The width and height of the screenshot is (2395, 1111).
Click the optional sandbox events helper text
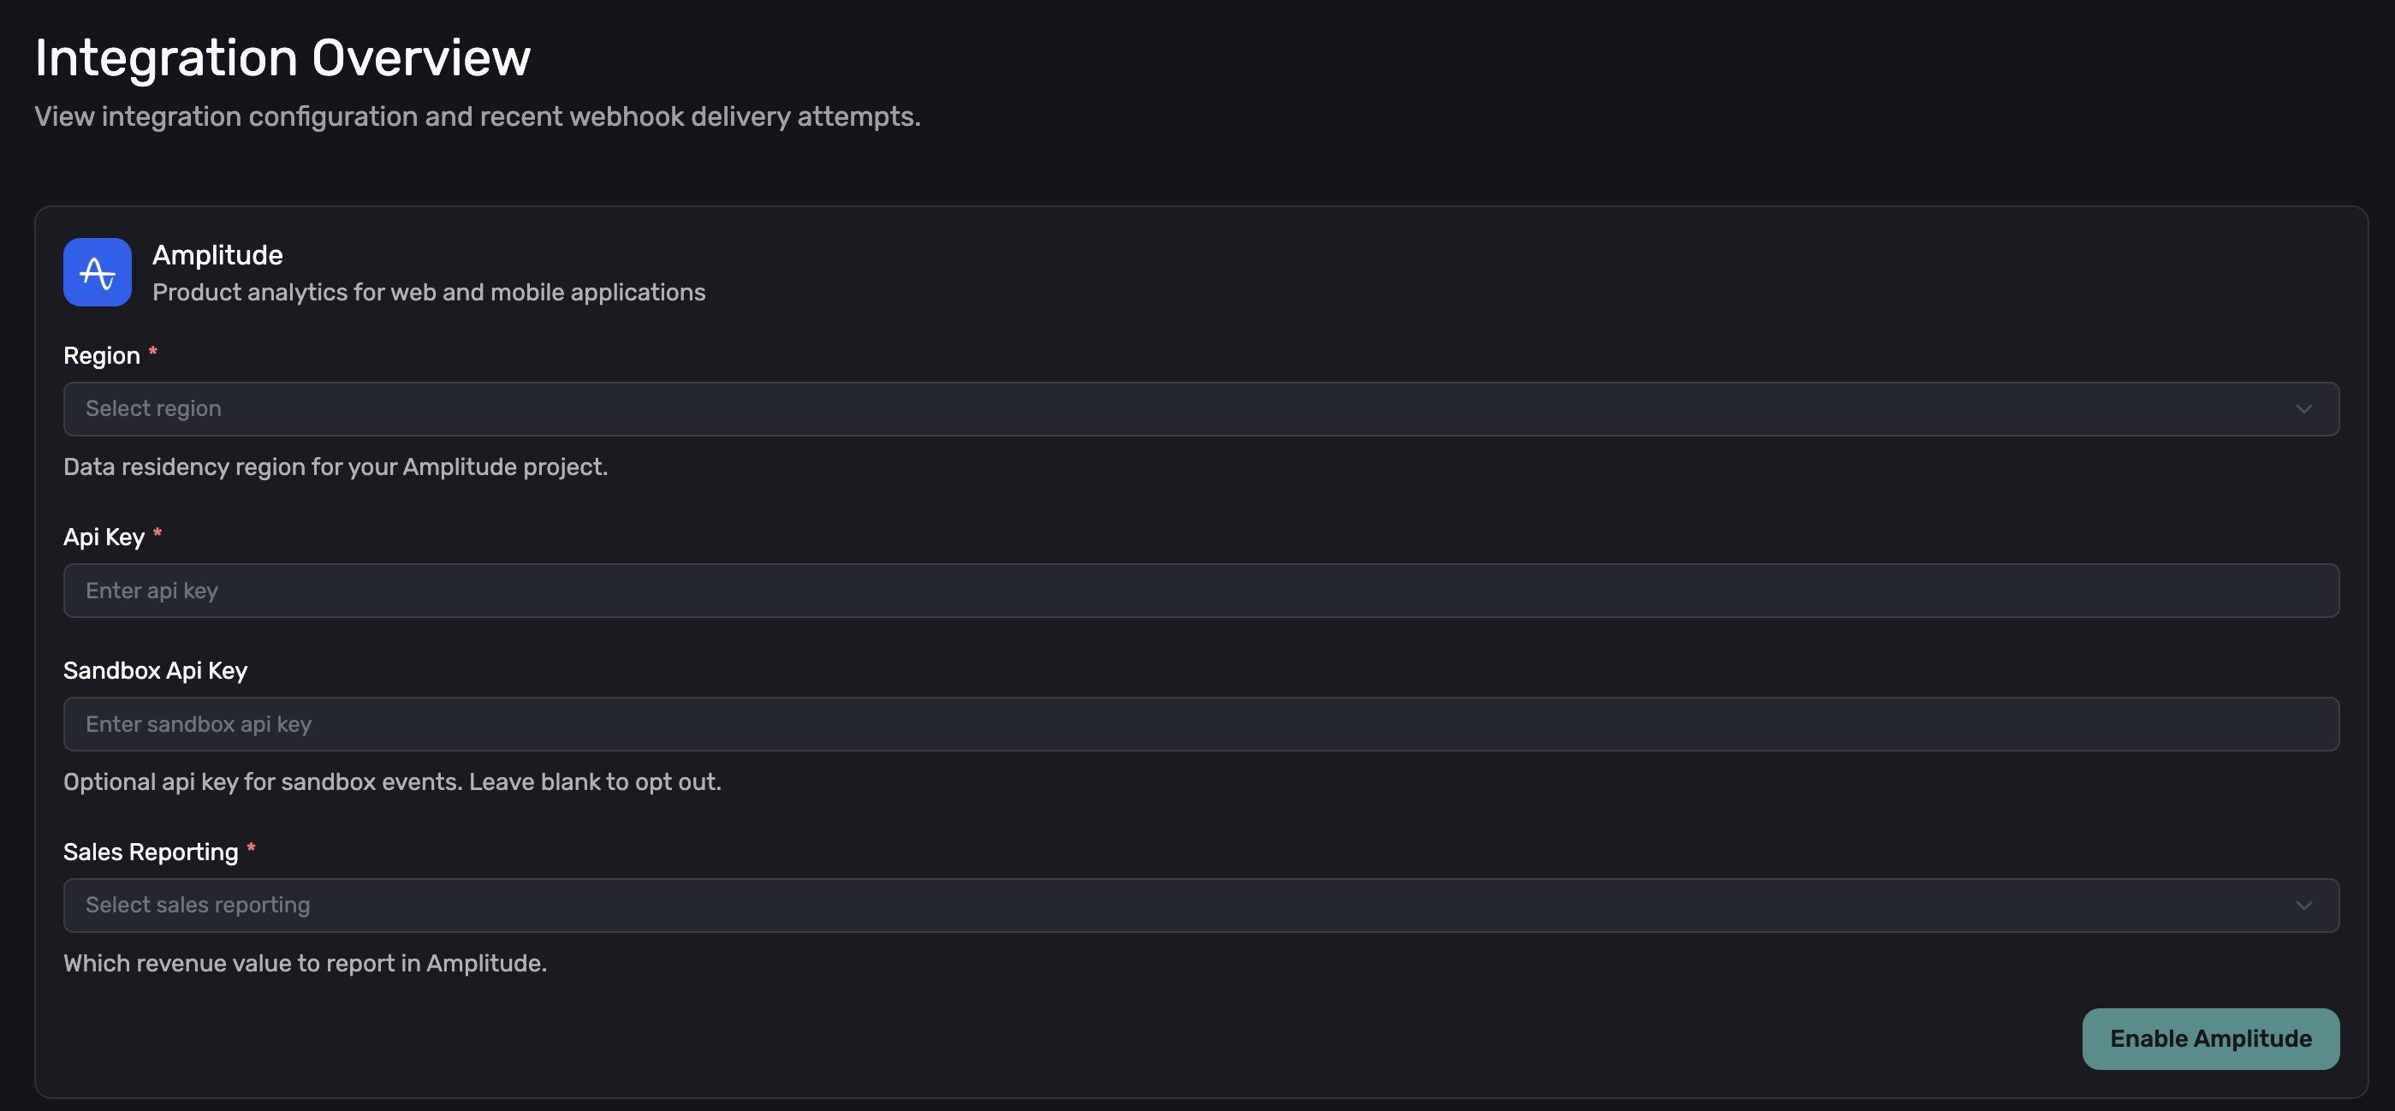(x=391, y=781)
